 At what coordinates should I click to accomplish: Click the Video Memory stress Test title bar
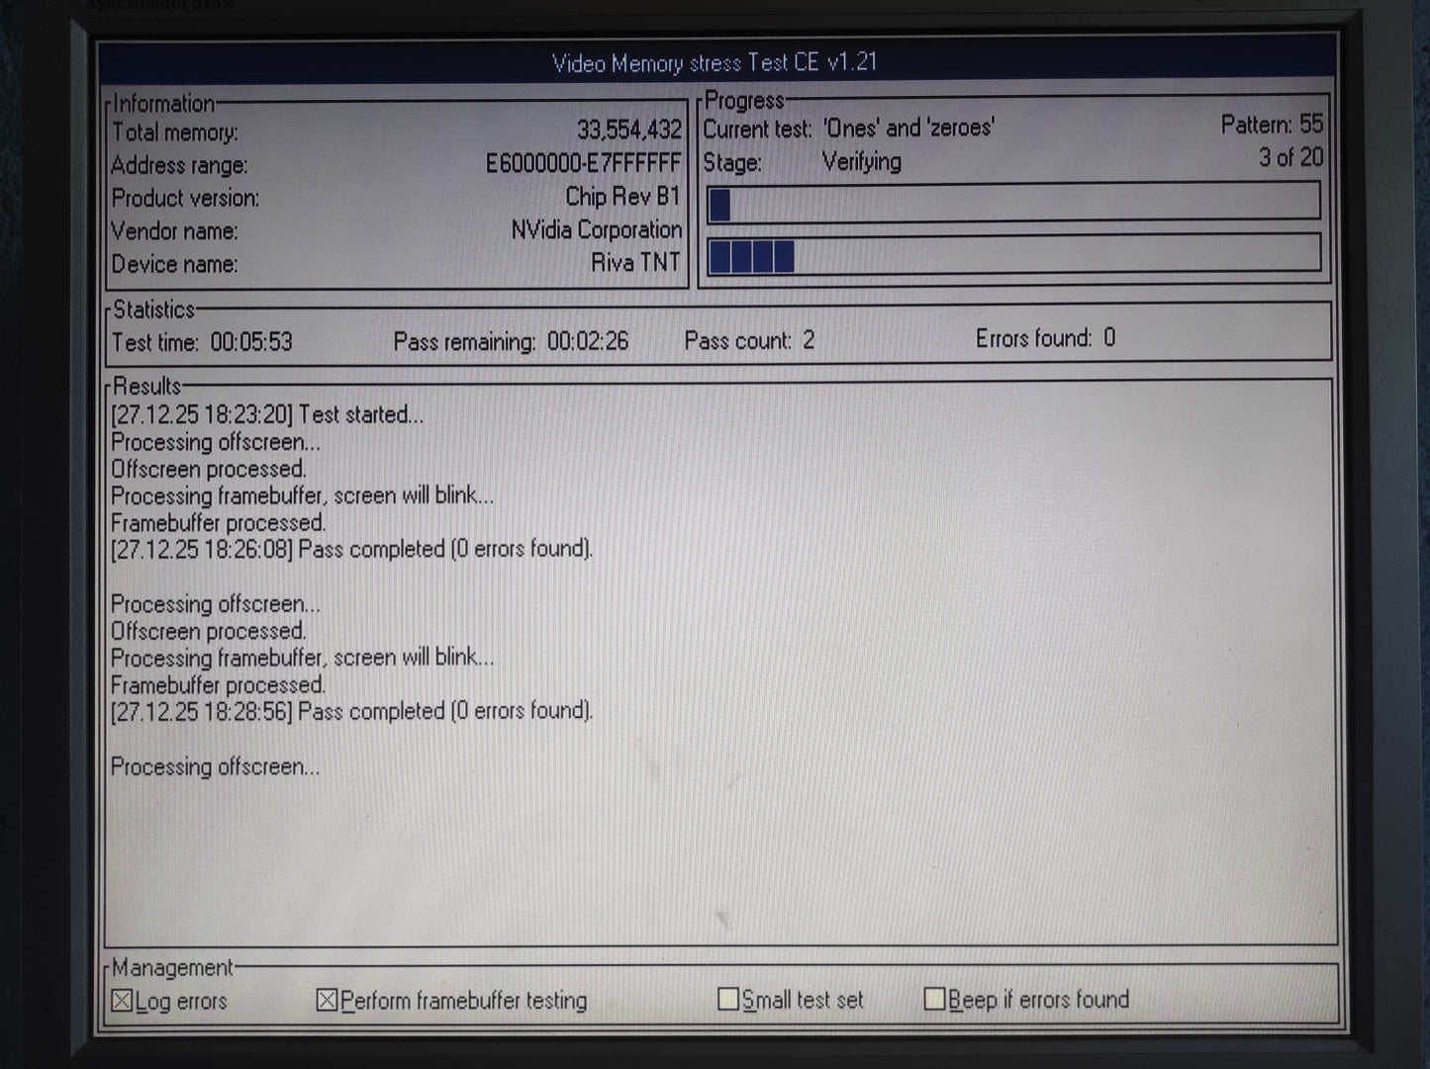coord(715,63)
